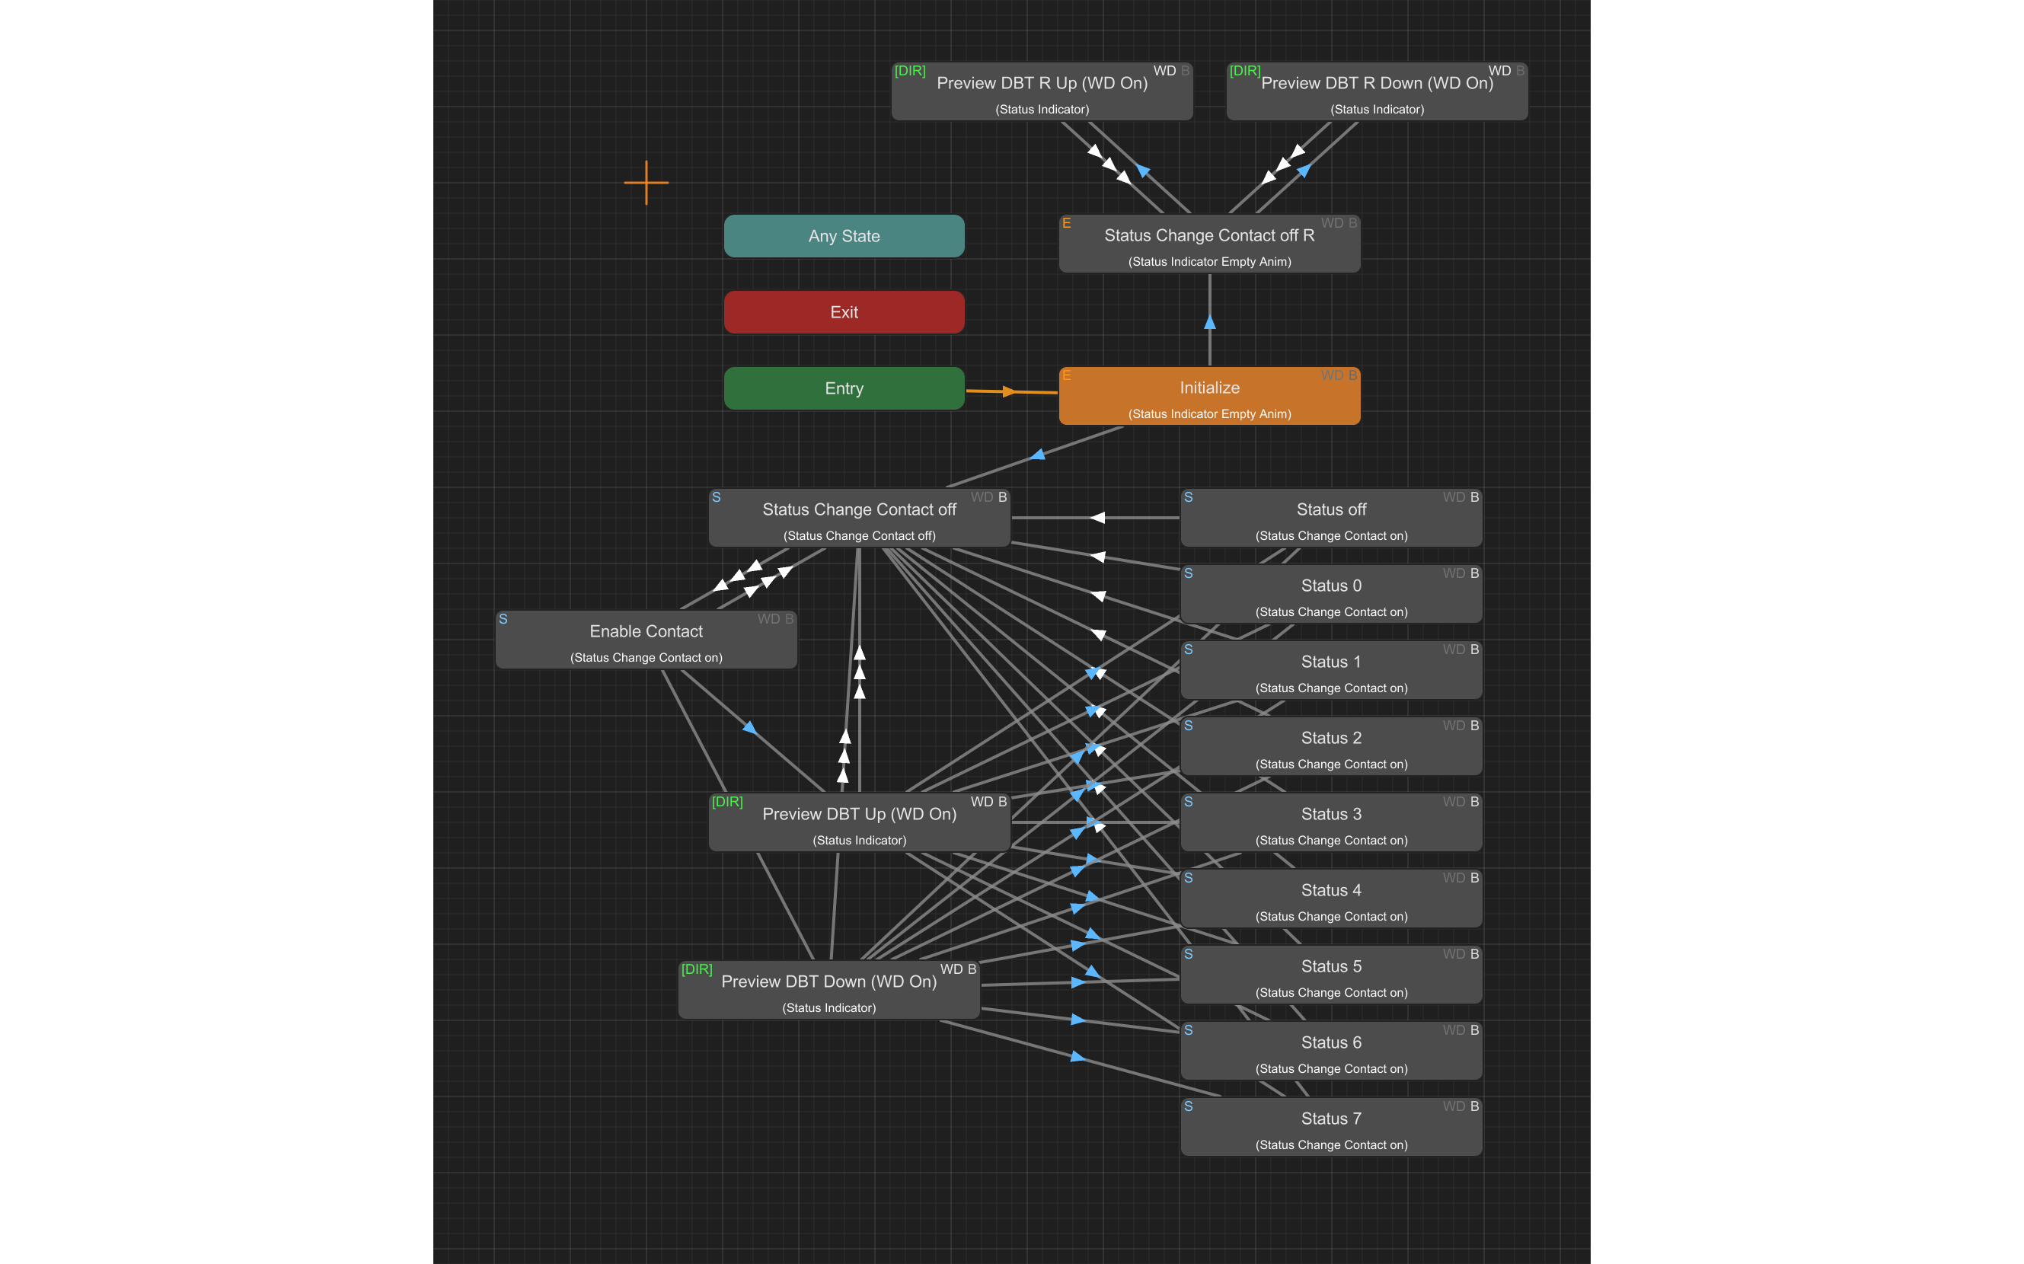Select Preview DBT R Down (WD On) node

pos(1376,92)
